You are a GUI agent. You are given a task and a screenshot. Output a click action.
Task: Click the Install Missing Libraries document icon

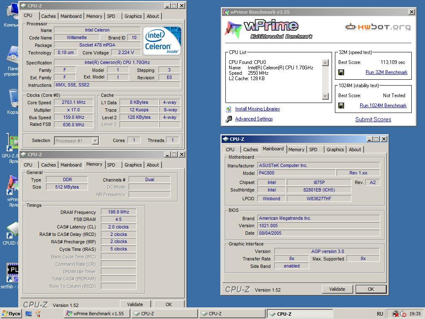point(229,109)
